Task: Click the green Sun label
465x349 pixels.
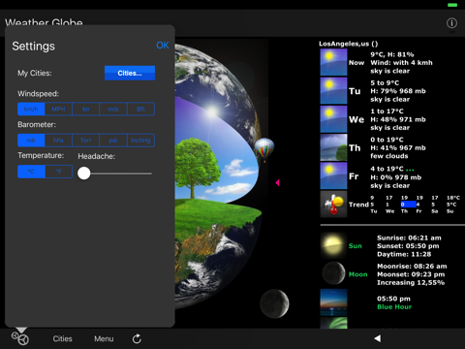Action: (356, 246)
